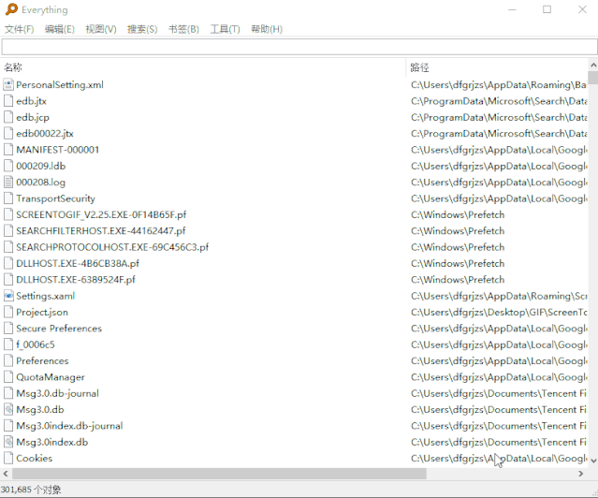Click the path of Settings.xaml
The image size is (598, 498).
(499, 296)
